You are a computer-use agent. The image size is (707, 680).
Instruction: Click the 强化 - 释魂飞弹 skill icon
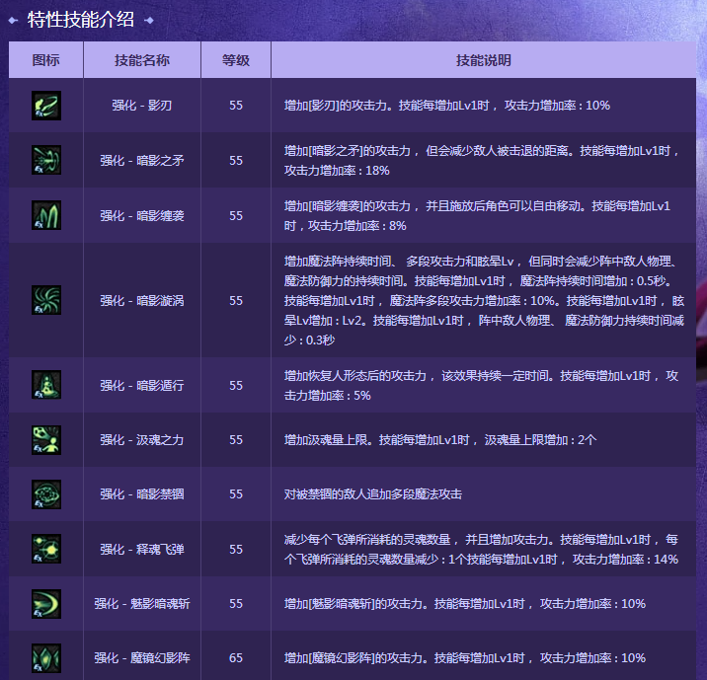click(46, 549)
